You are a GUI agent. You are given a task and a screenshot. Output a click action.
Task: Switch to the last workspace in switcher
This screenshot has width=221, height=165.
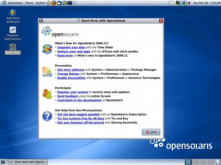211,162
